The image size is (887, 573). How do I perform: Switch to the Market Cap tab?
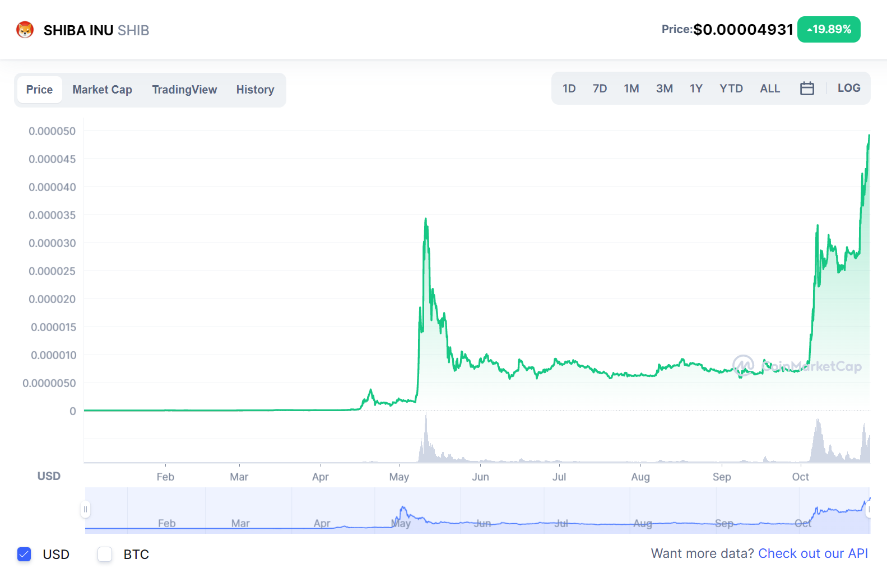[x=102, y=90]
